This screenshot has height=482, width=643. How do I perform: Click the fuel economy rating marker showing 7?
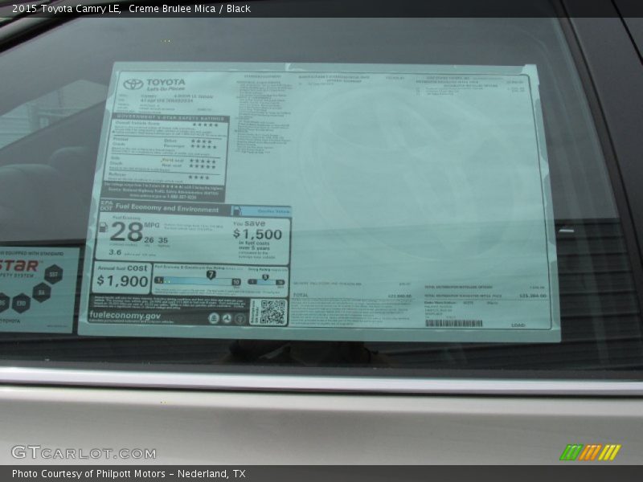[211, 275]
